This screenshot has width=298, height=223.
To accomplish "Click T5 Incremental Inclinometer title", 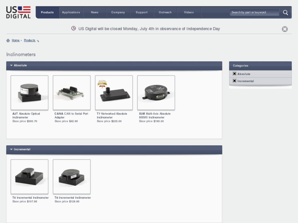I will pyautogui.click(x=30, y=198).
